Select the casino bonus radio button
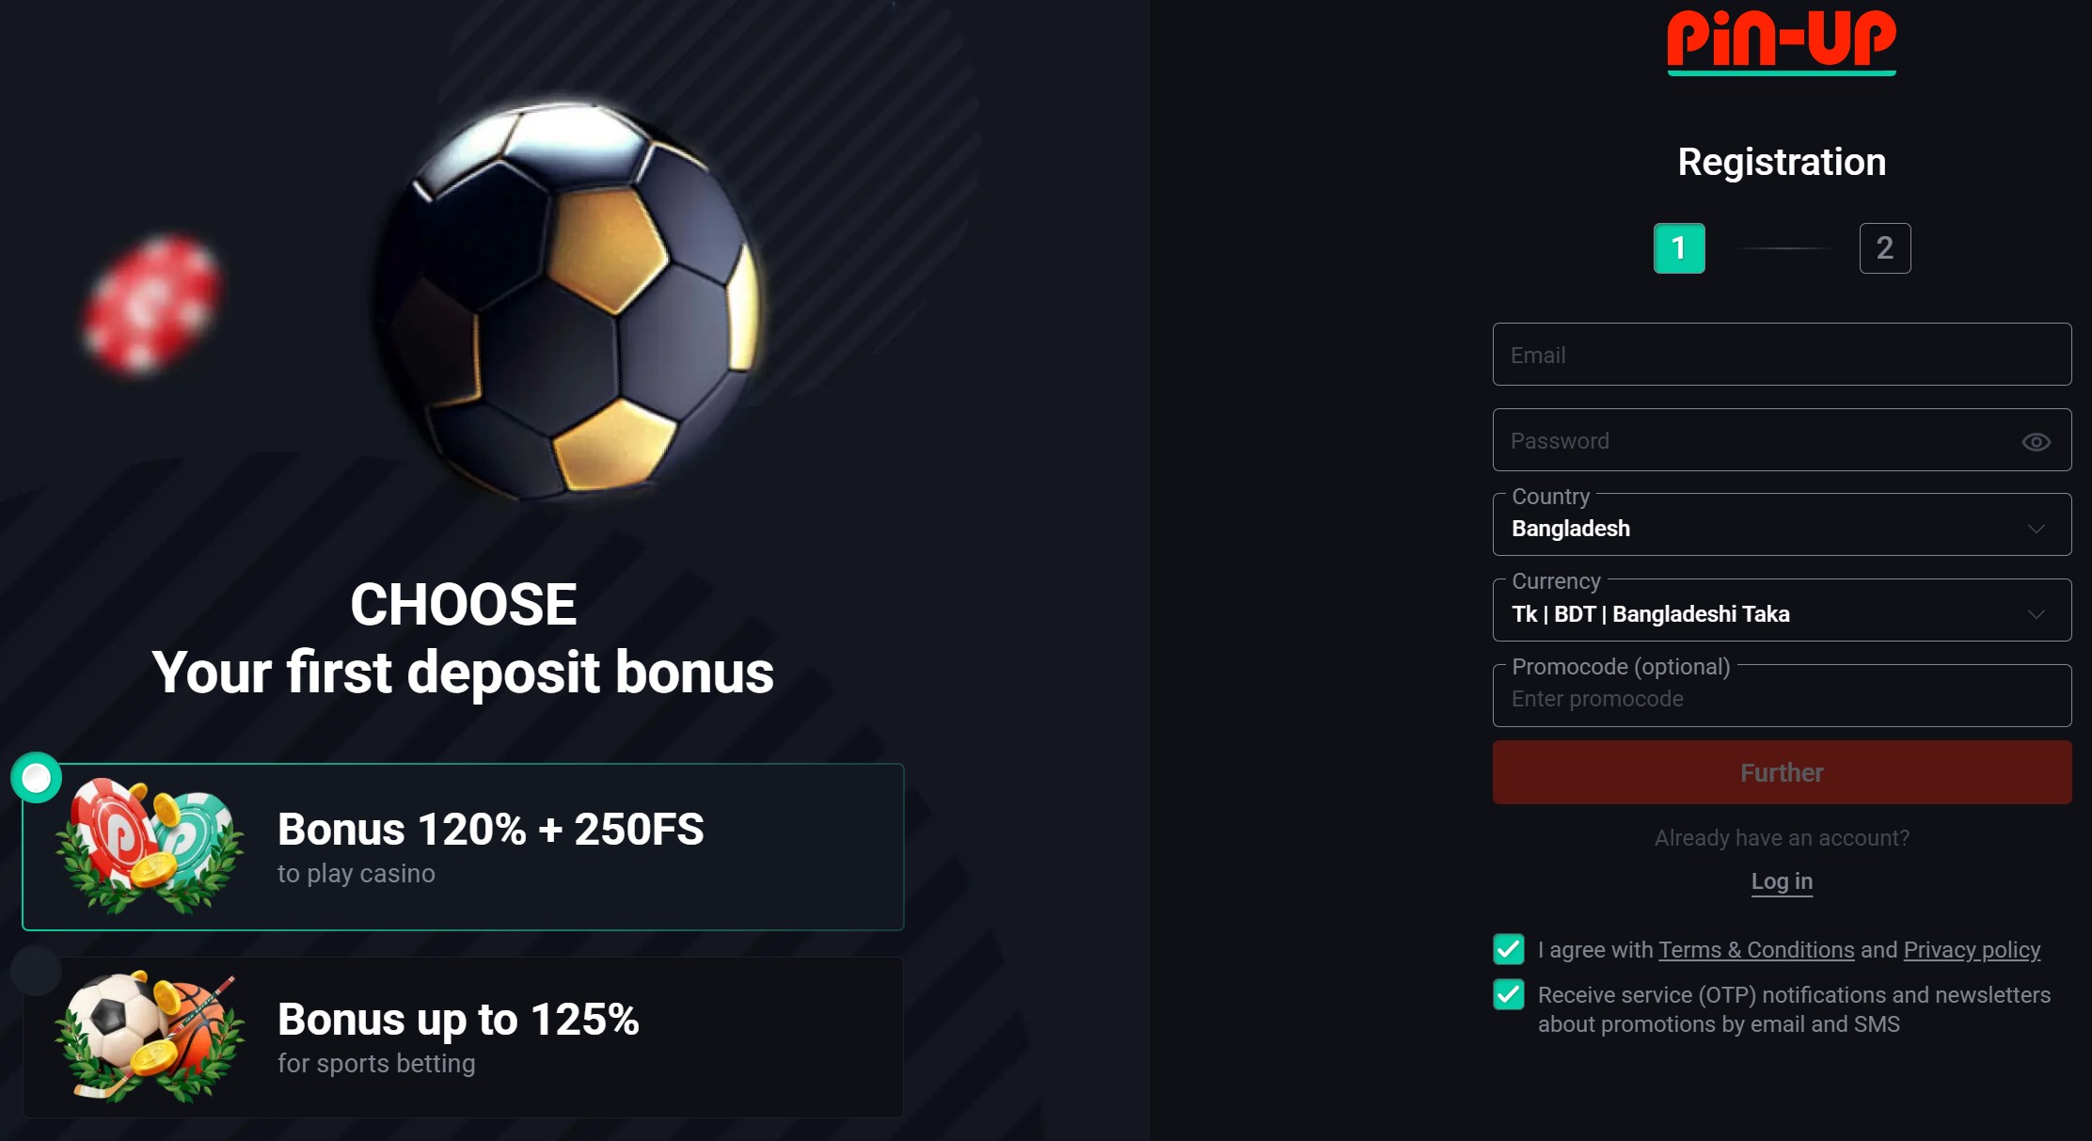 pos(36,778)
